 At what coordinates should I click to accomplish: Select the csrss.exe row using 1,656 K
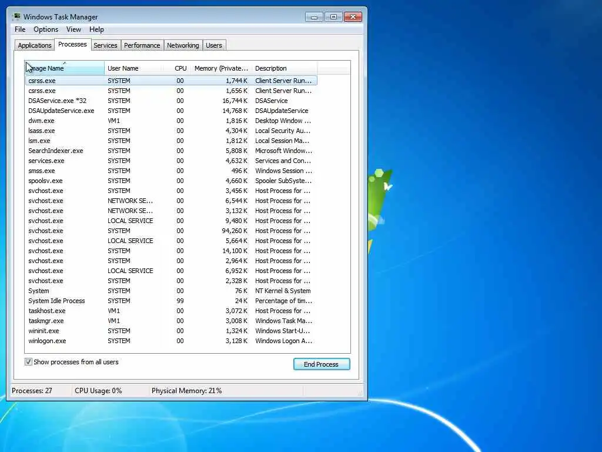(x=171, y=91)
